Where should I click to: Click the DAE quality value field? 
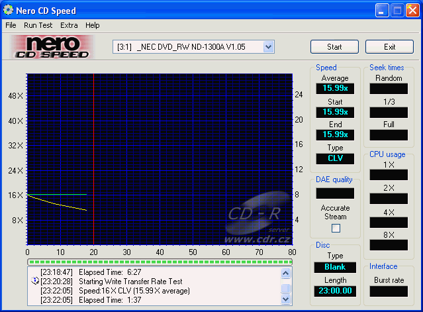[335, 193]
